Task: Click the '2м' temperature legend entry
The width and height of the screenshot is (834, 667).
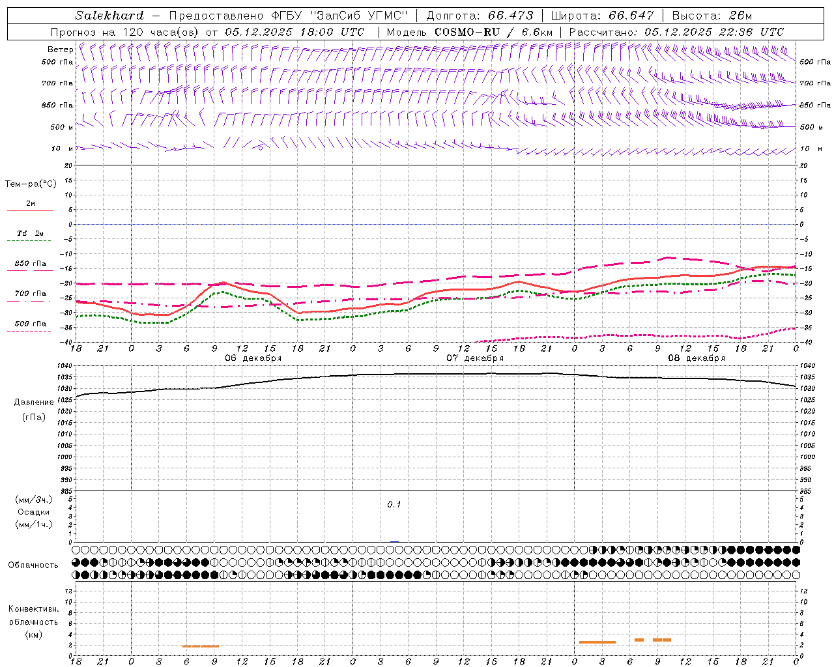Action: click(31, 204)
